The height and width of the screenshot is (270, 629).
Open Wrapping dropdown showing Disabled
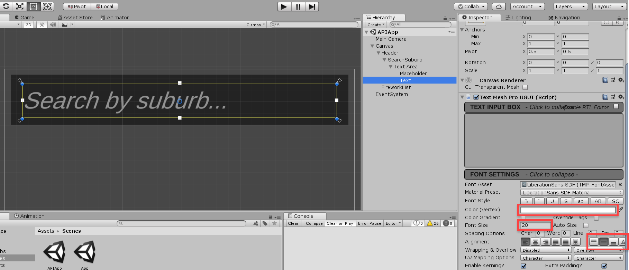[546, 250]
